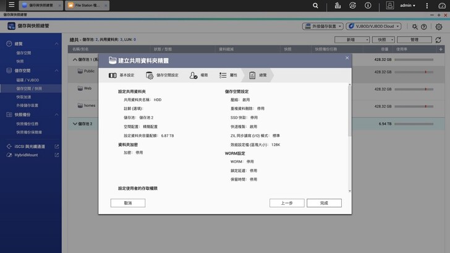Switch to the File Station tab
450x253 pixels.
click(87, 6)
